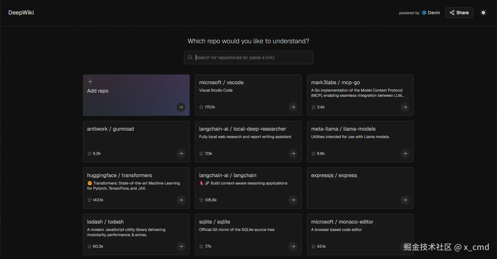Click 'A modern JavaScript utility library' description

(x=126, y=232)
